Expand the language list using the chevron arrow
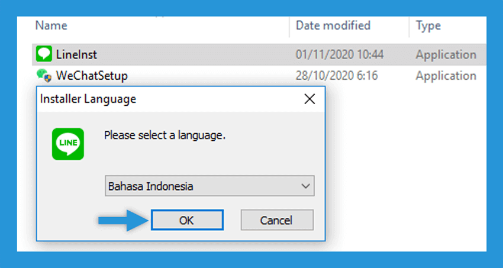This screenshot has height=268, width=503. tap(306, 186)
